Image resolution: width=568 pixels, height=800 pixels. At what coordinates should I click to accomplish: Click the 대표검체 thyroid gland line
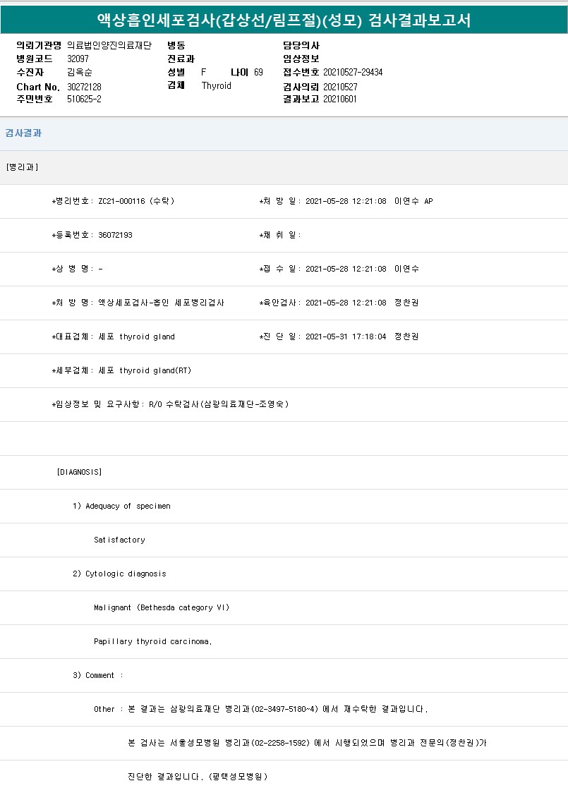[114, 337]
